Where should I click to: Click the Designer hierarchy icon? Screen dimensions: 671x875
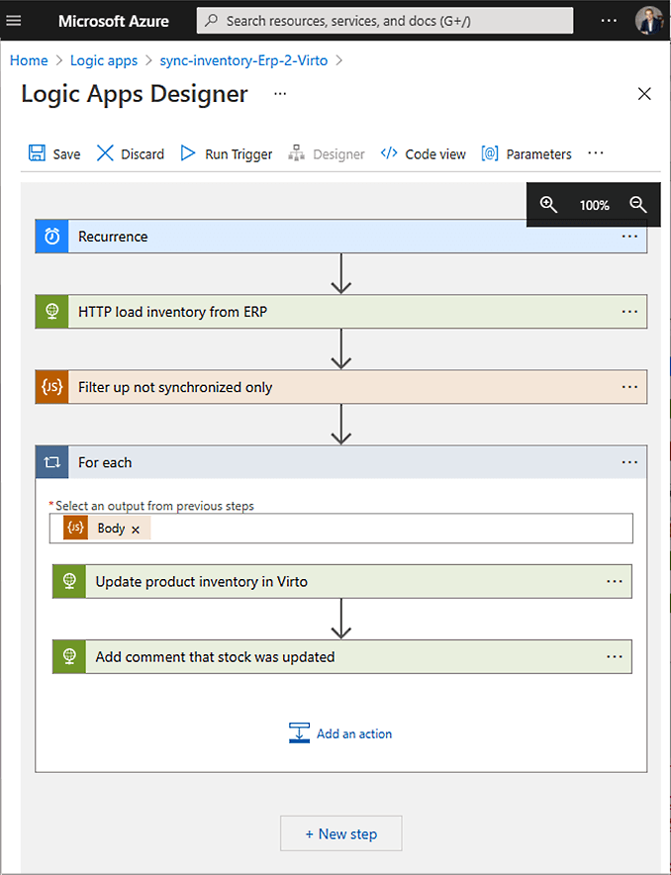point(296,152)
